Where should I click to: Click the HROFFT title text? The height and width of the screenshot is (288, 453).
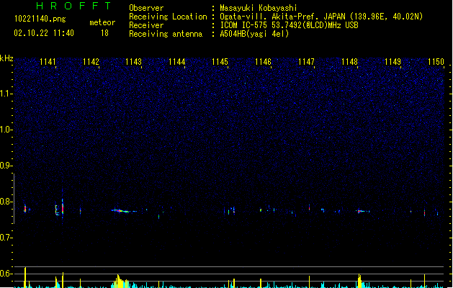(x=73, y=6)
